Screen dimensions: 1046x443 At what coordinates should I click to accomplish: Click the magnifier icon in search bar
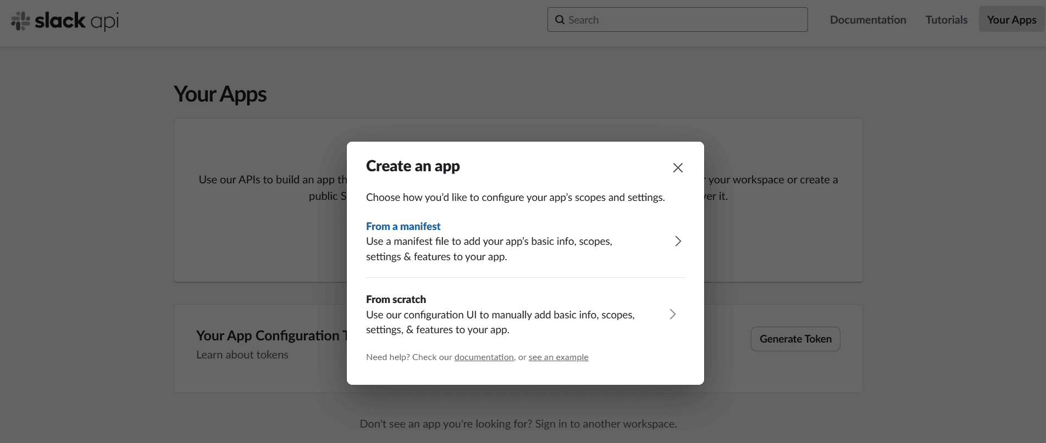560,20
